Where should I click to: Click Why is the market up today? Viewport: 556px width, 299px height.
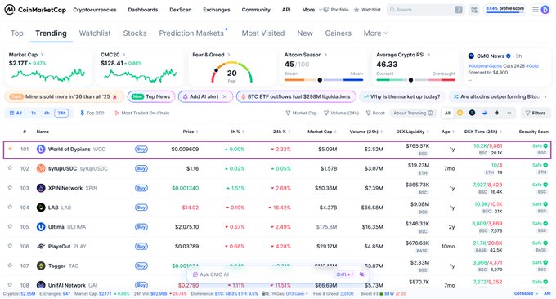[401, 96]
